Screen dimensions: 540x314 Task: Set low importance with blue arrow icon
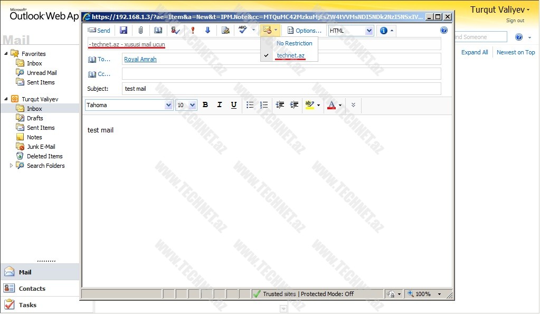(207, 31)
